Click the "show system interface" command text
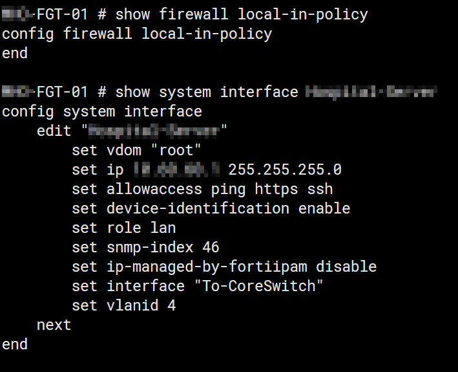 point(206,91)
